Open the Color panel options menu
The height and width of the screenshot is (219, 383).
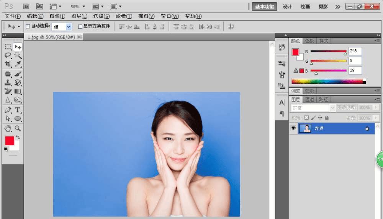[x=377, y=41]
